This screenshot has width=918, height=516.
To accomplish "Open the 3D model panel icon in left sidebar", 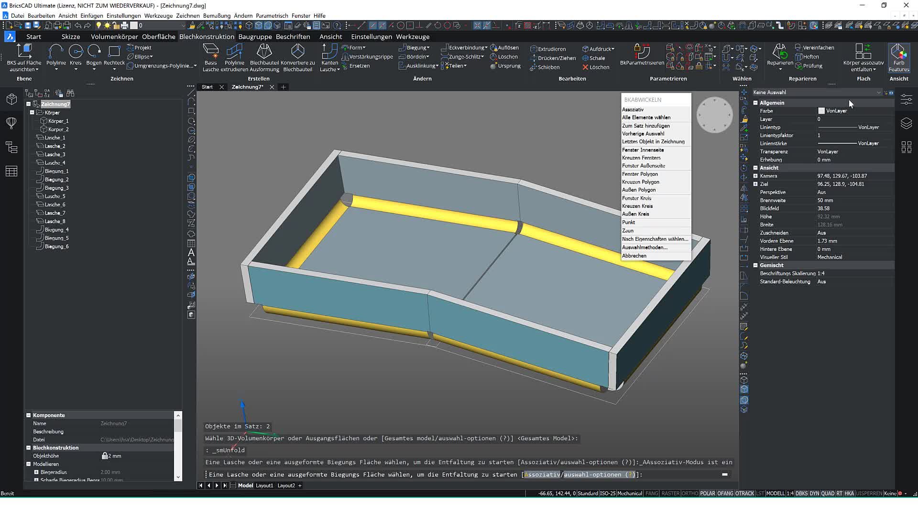I will (11, 99).
